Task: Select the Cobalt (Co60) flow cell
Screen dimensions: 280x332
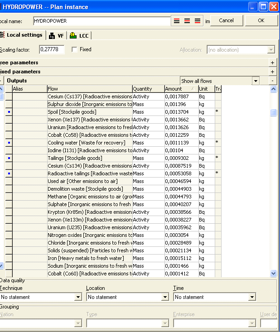Action: pos(90,274)
